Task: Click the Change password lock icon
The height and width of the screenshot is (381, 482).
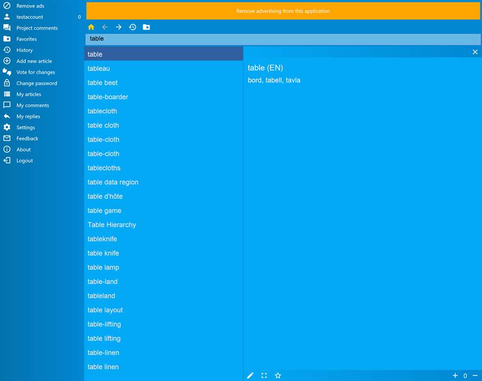Action: [x=7, y=83]
